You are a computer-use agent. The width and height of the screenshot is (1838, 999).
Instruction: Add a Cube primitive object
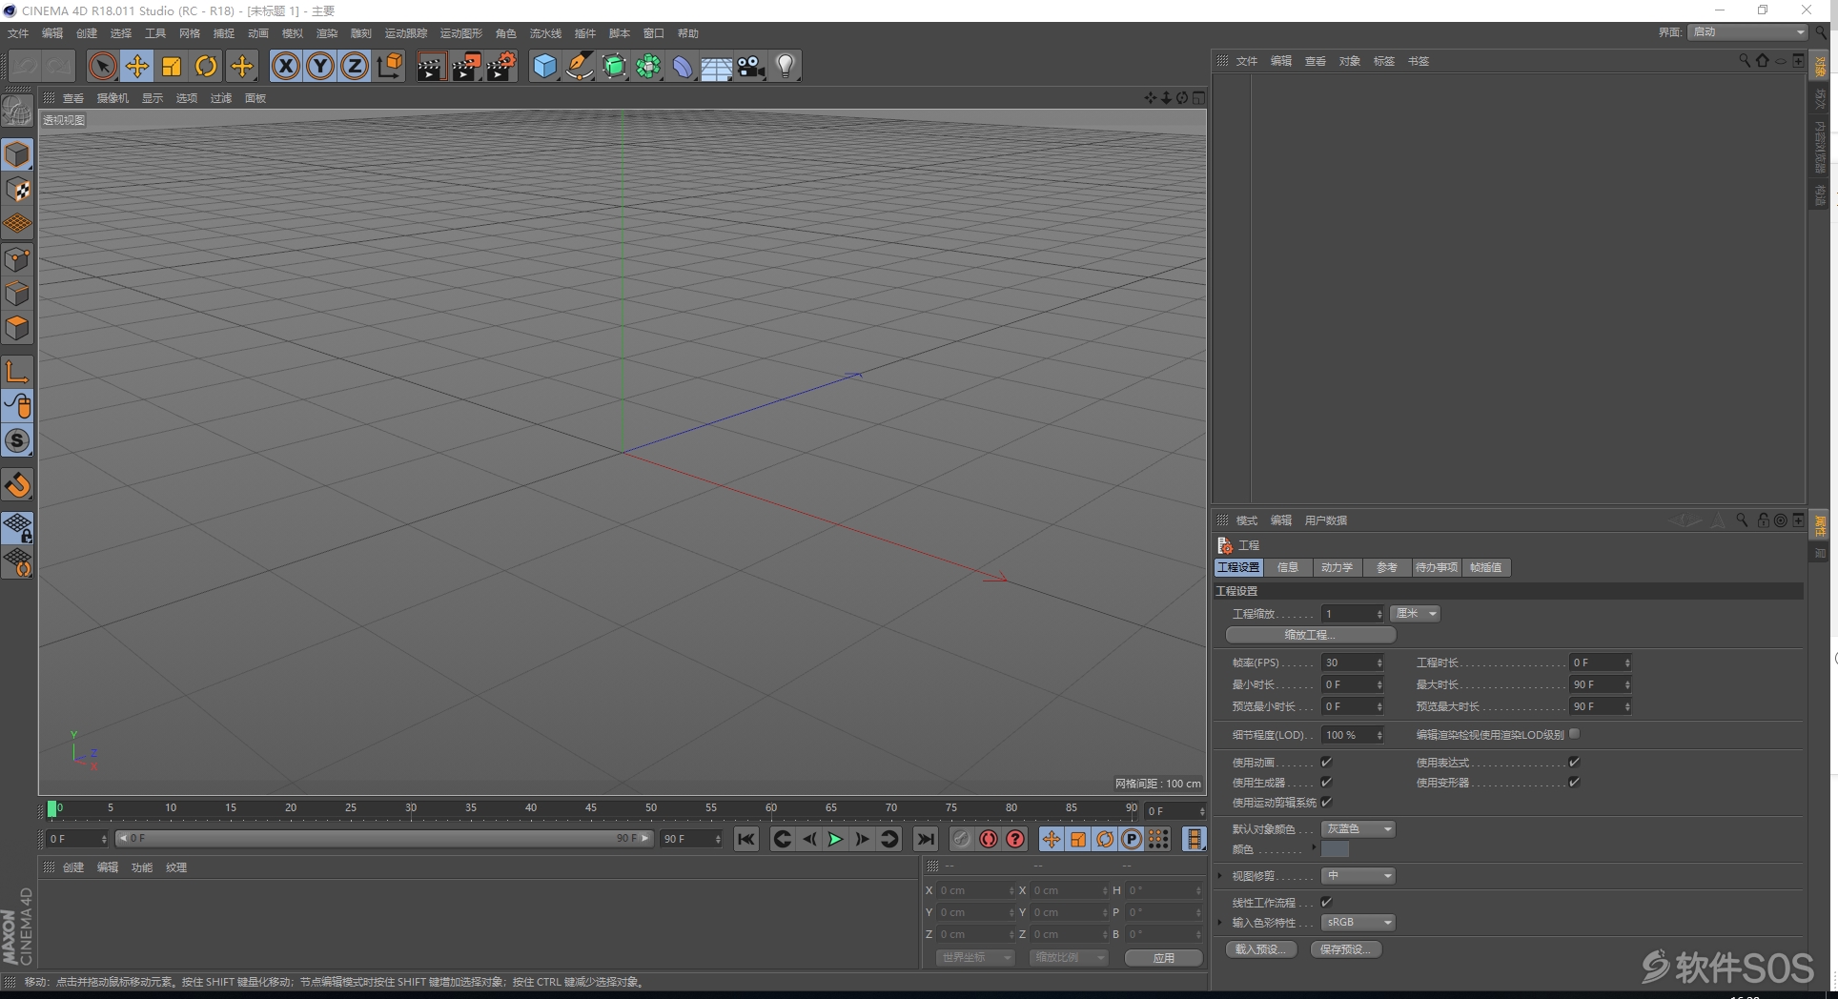click(544, 66)
